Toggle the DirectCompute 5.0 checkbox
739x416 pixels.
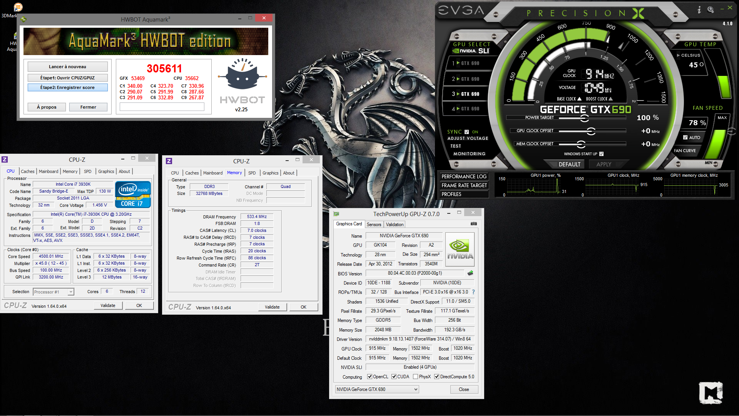click(x=436, y=377)
